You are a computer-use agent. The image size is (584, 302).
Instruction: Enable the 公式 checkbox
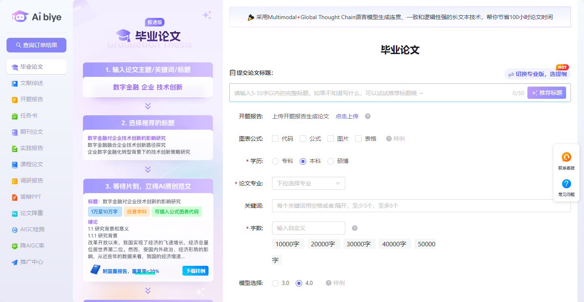[303, 138]
